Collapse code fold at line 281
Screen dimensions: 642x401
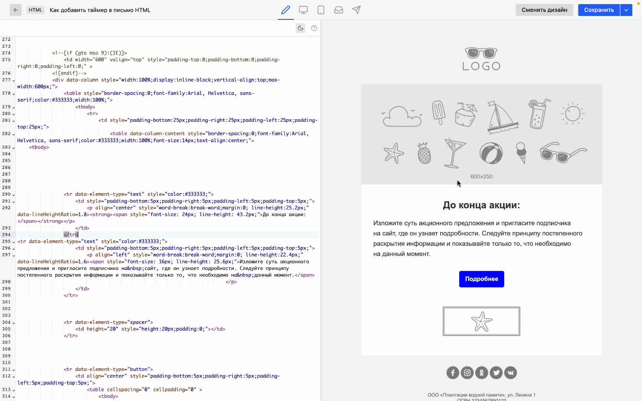click(14, 121)
